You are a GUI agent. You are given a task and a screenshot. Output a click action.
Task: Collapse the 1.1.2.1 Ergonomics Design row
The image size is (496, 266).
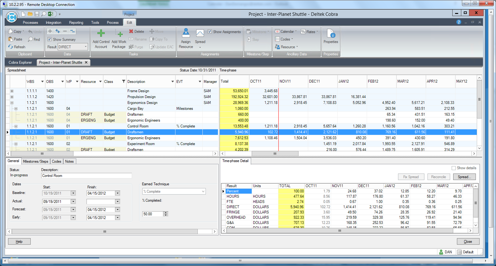(x=12, y=103)
